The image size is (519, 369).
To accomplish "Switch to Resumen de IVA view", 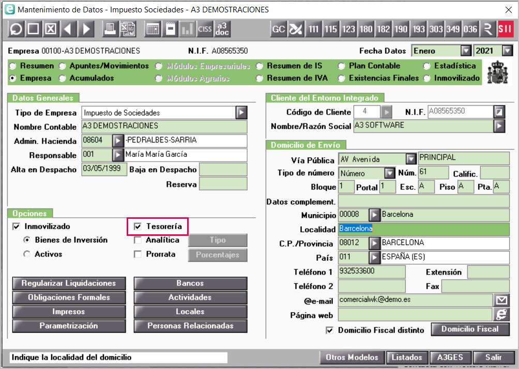I will [x=259, y=78].
